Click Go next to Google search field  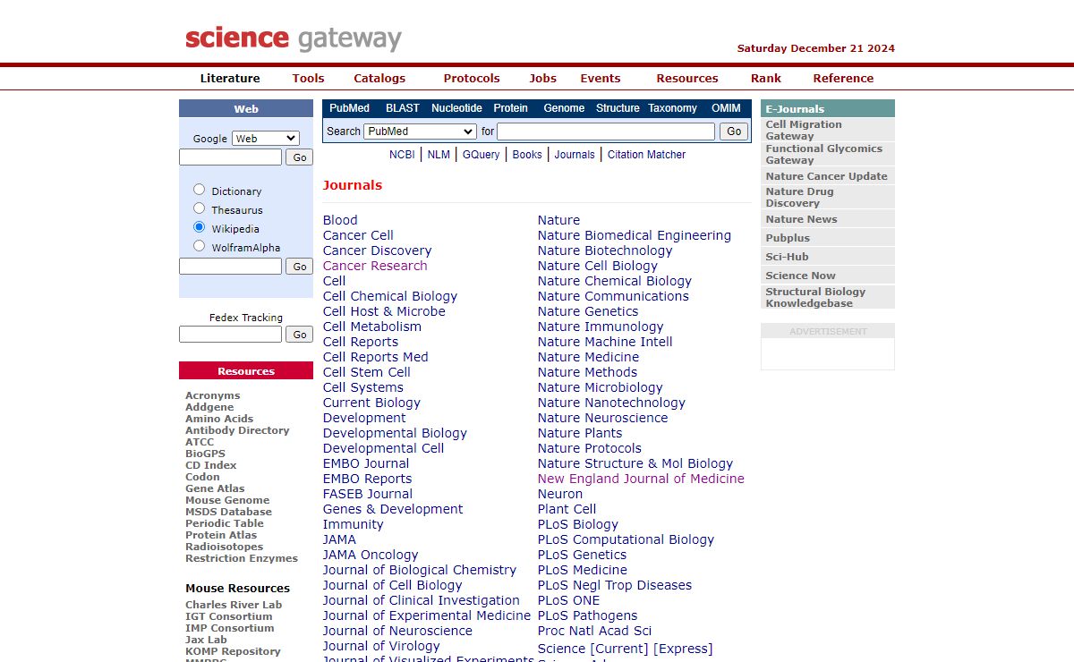click(x=300, y=157)
